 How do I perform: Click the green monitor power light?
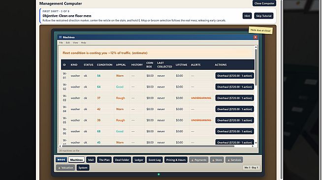pos(159,174)
